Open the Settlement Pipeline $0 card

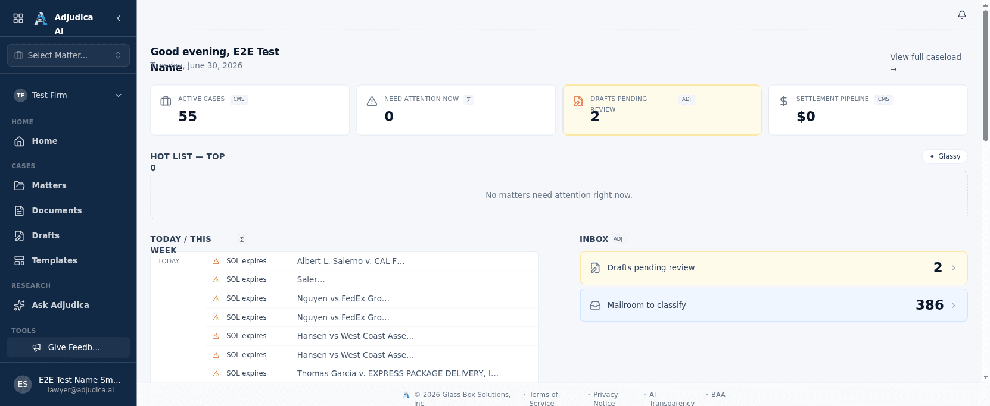tap(868, 110)
